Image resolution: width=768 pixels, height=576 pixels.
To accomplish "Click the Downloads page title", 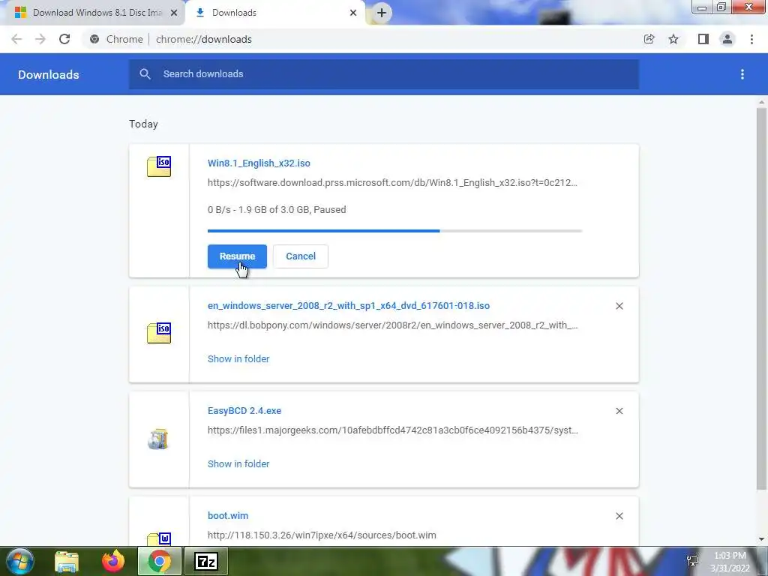I will tap(49, 74).
